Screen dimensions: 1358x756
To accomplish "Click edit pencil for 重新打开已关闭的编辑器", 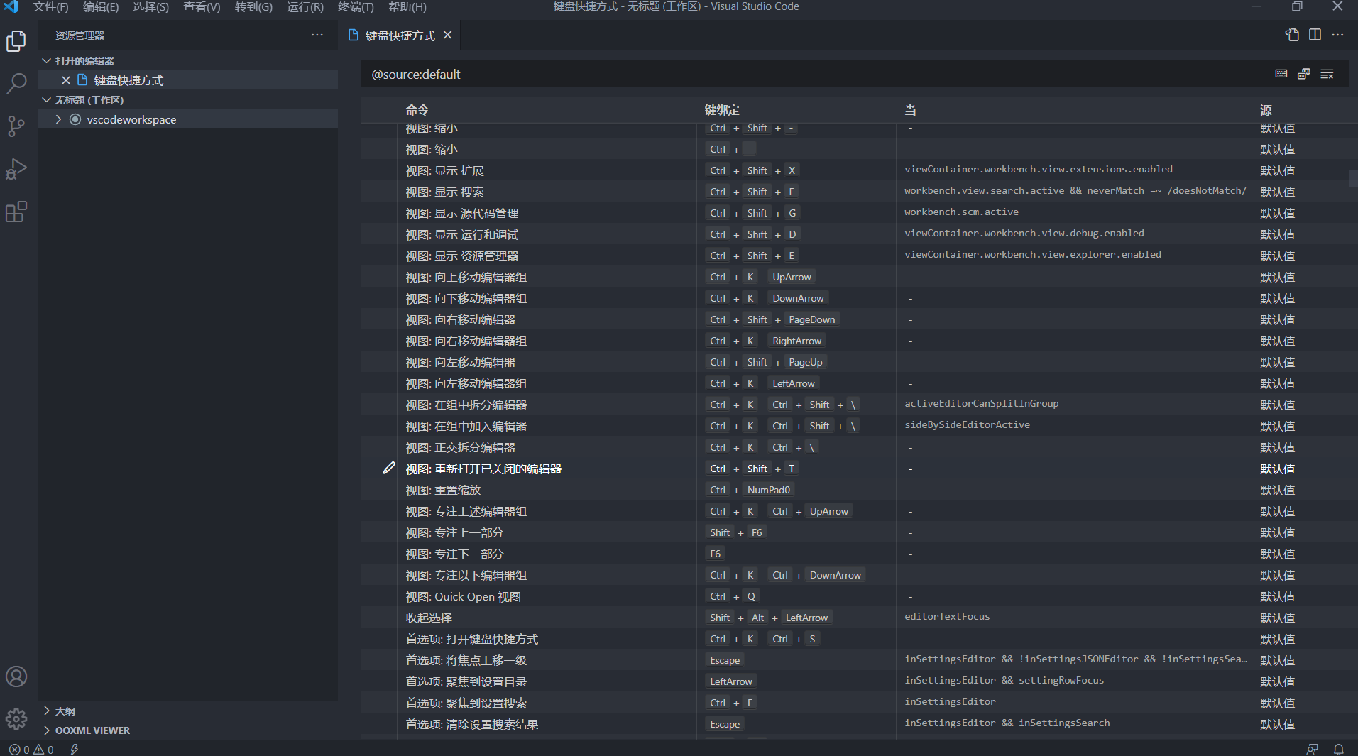I will point(389,468).
